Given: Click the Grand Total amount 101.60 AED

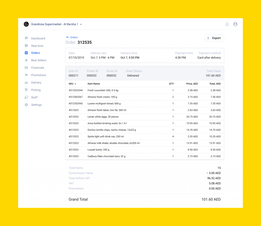Looking at the screenshot, I should click(211, 199).
